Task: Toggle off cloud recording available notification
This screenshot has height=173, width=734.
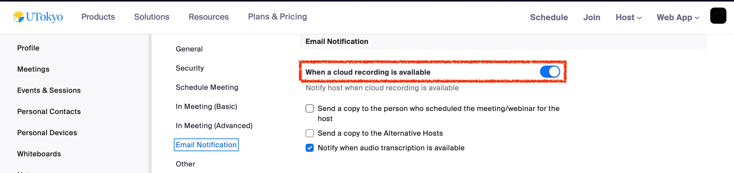Action: [x=550, y=72]
